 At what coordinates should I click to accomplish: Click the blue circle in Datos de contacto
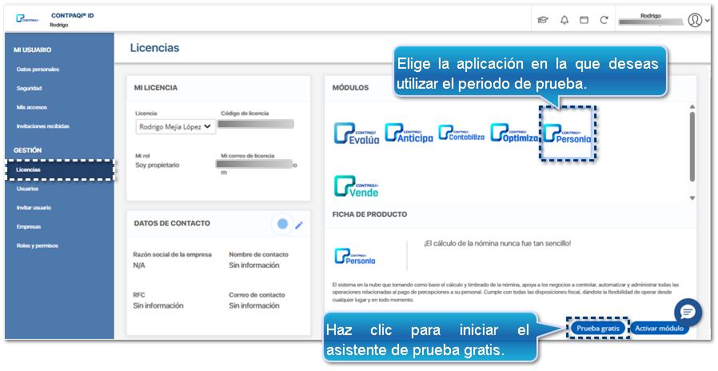click(282, 224)
